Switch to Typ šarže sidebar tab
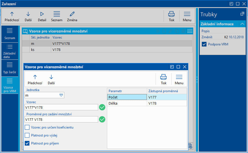Viewport: 248px width, 153px height. click(10, 68)
